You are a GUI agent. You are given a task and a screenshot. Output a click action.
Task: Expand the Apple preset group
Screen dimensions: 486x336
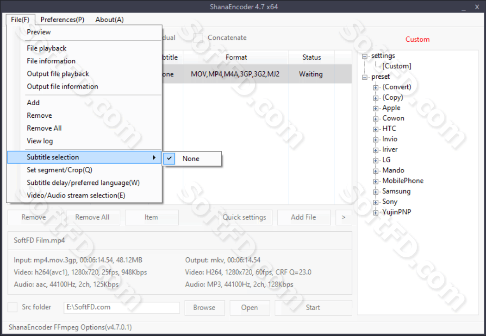click(376, 108)
